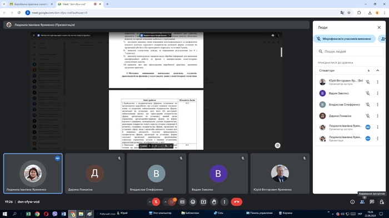Open the meeting chat icon
This screenshot has width=389, height=218.
[x=372, y=202]
